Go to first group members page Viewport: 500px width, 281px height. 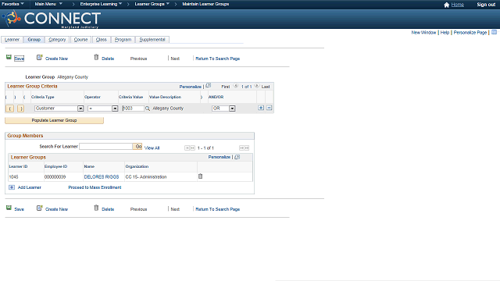(187, 148)
